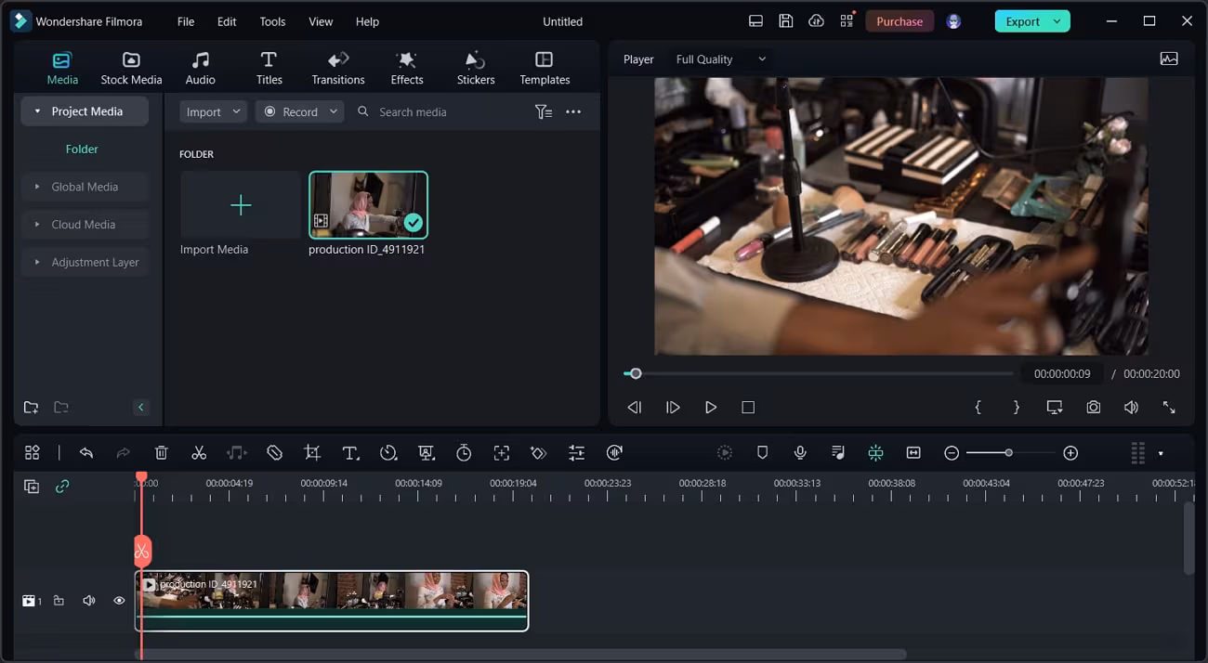Click the filter media icon beside search
The width and height of the screenshot is (1208, 663).
tap(544, 112)
